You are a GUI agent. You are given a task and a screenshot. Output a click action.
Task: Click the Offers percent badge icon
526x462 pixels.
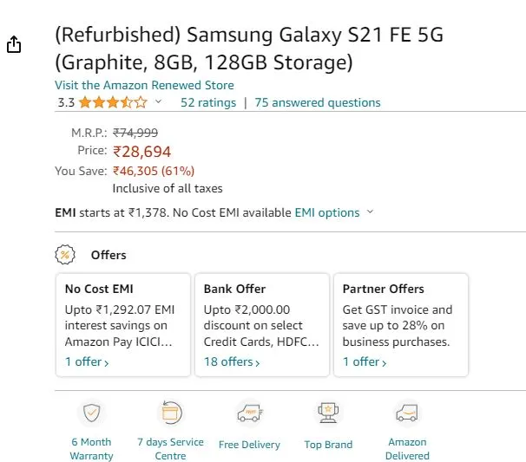coord(65,255)
